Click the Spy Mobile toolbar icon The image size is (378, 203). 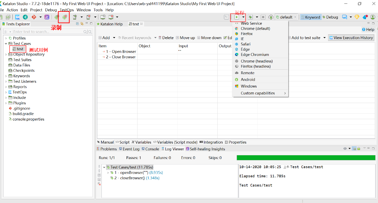(x=75, y=17)
